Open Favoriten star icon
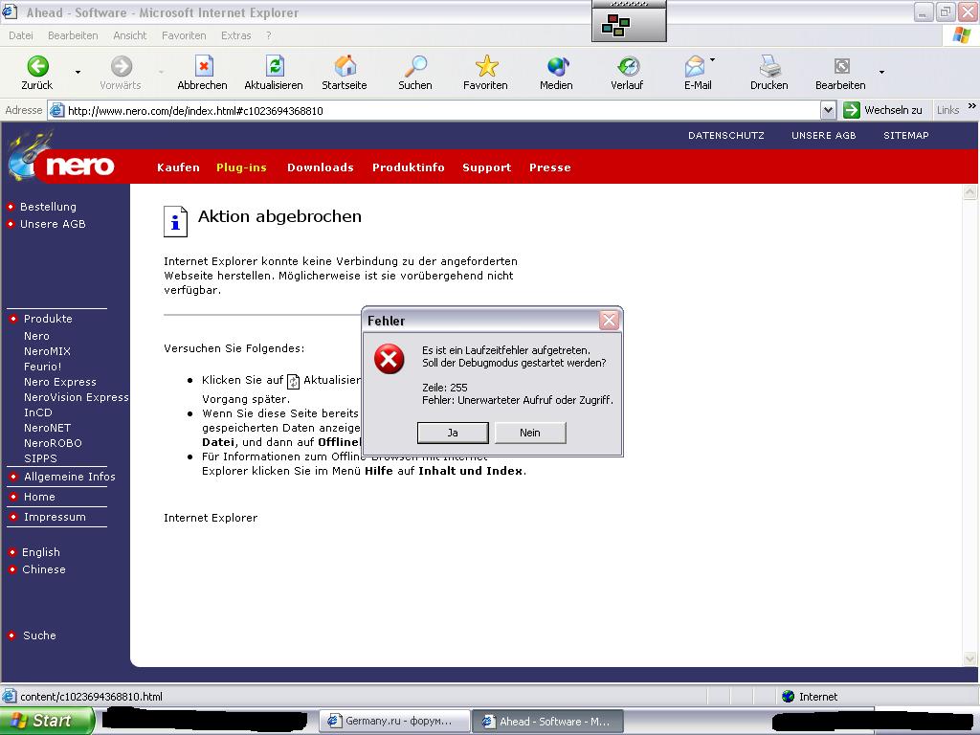Screen dimensions: 980x735 pyautogui.click(x=486, y=66)
